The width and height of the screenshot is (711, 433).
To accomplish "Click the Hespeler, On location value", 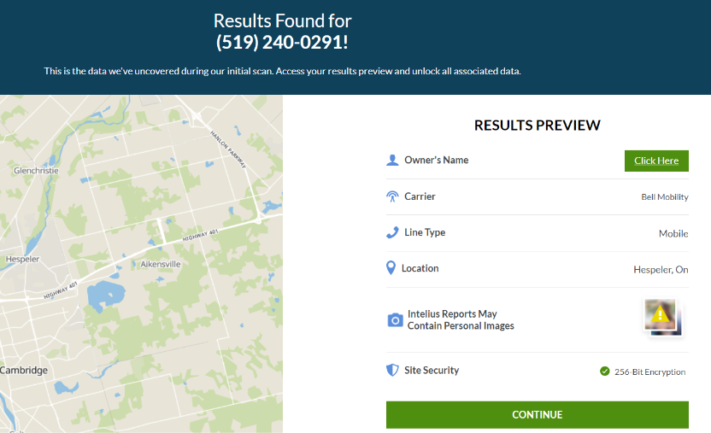I will tap(661, 270).
